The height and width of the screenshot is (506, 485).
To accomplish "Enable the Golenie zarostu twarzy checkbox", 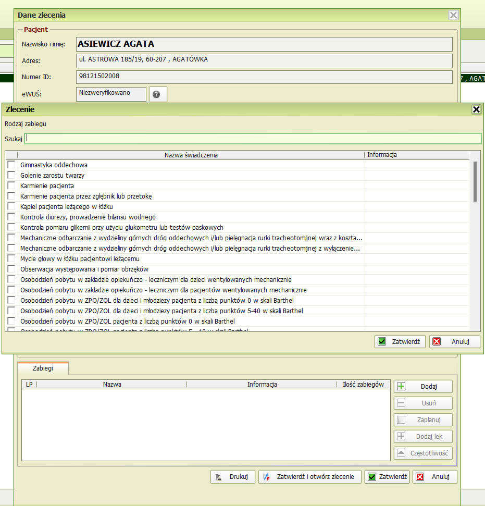I will click(x=11, y=176).
